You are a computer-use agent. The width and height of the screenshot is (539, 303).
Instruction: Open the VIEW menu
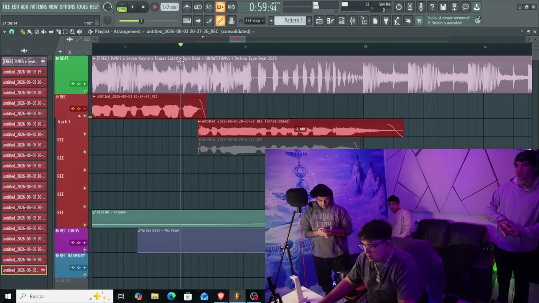pyautogui.click(x=53, y=7)
